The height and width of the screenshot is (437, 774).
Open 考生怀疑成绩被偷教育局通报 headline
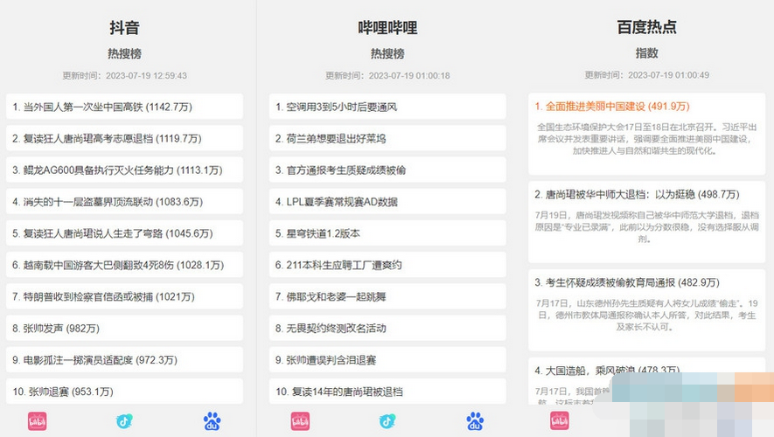(627, 282)
